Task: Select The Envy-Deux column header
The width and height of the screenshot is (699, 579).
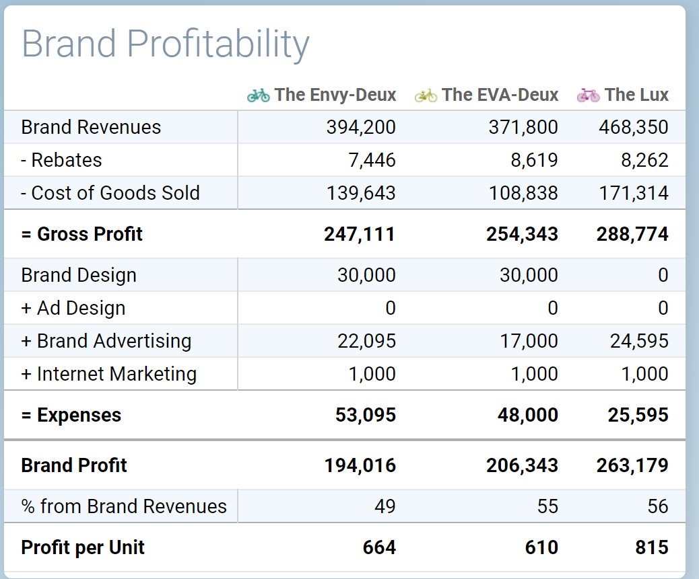Action: coord(335,95)
